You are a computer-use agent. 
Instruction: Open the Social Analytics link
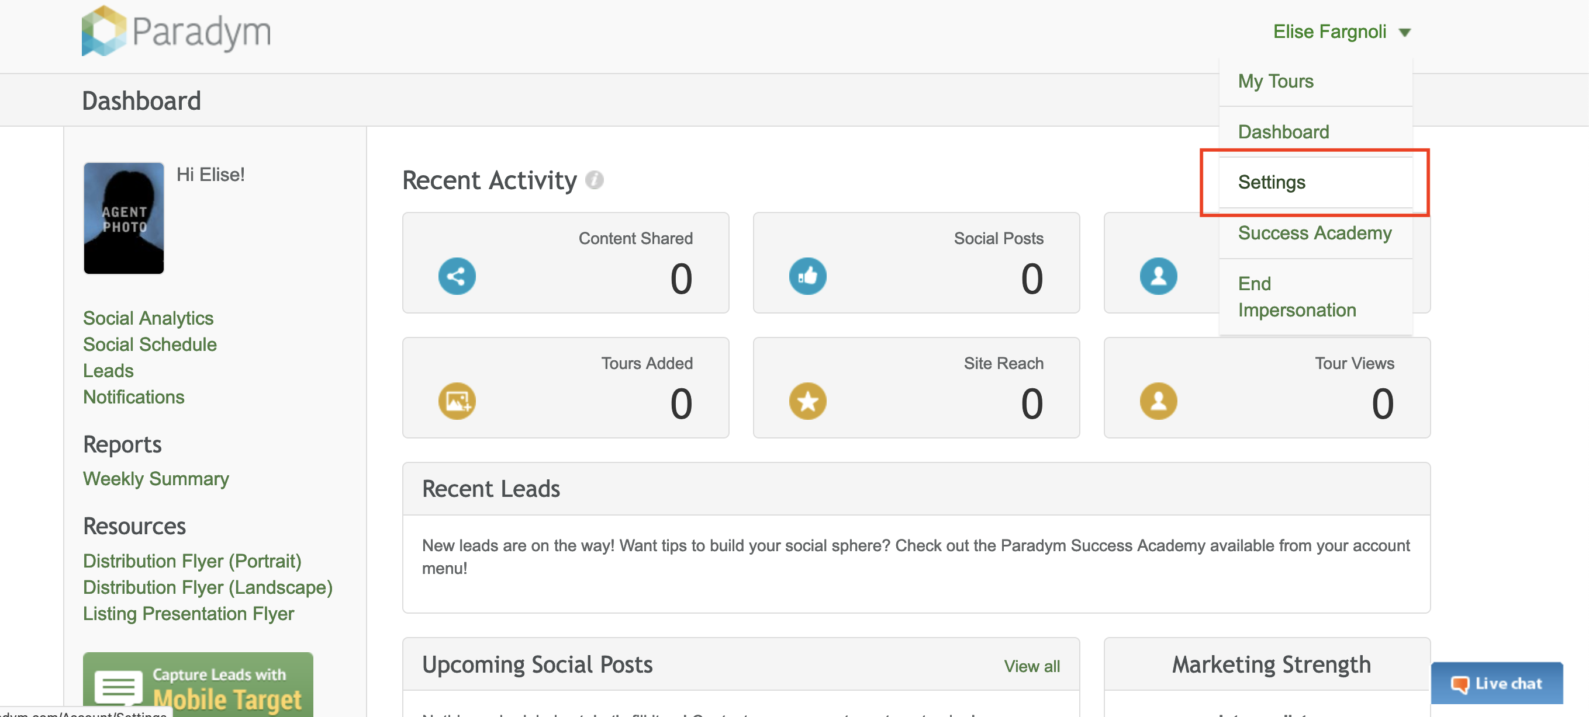[148, 318]
